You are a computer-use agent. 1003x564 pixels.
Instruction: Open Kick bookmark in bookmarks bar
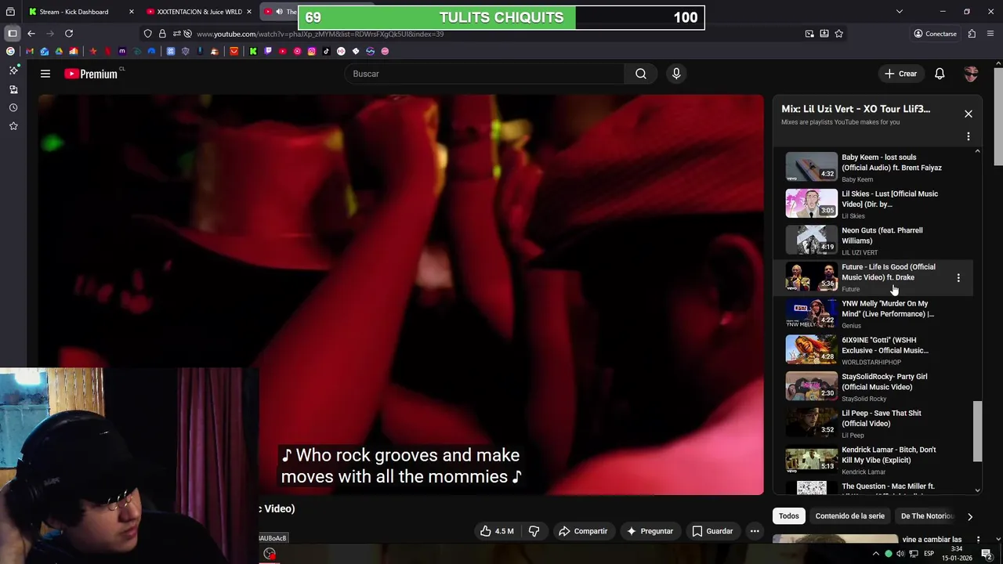(x=253, y=51)
